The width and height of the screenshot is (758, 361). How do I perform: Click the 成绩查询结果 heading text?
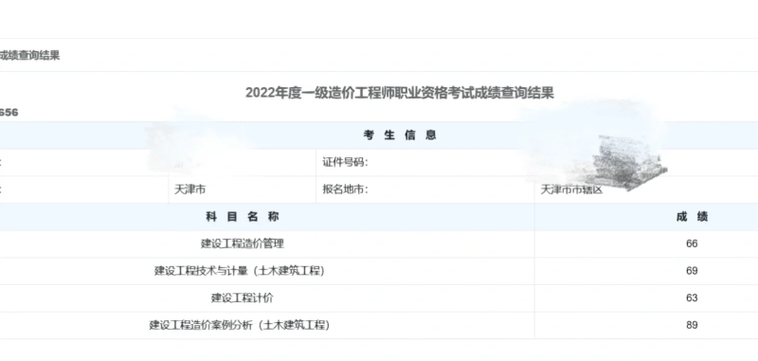tap(29, 55)
